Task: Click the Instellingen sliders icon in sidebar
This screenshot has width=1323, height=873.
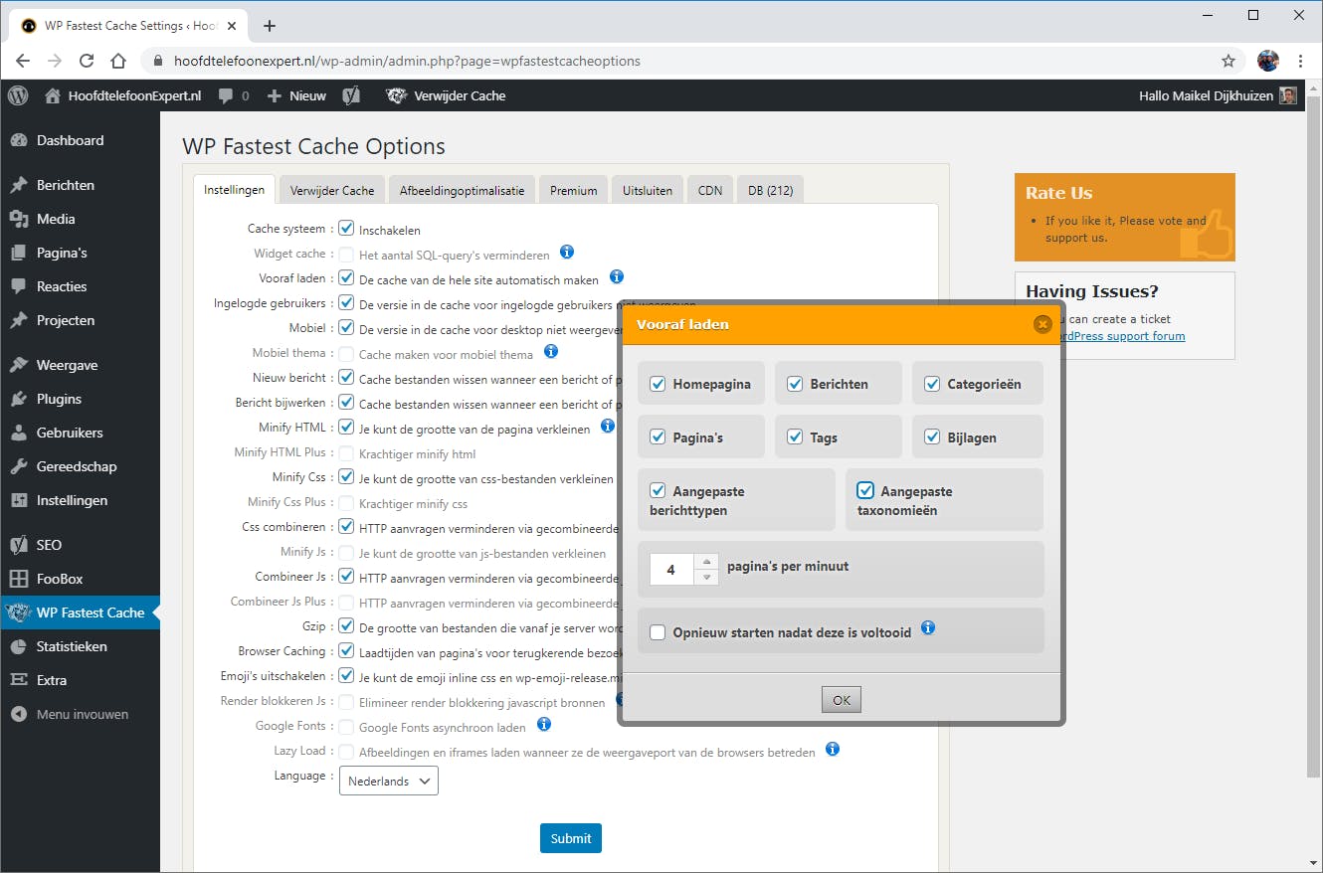Action: pyautogui.click(x=18, y=500)
